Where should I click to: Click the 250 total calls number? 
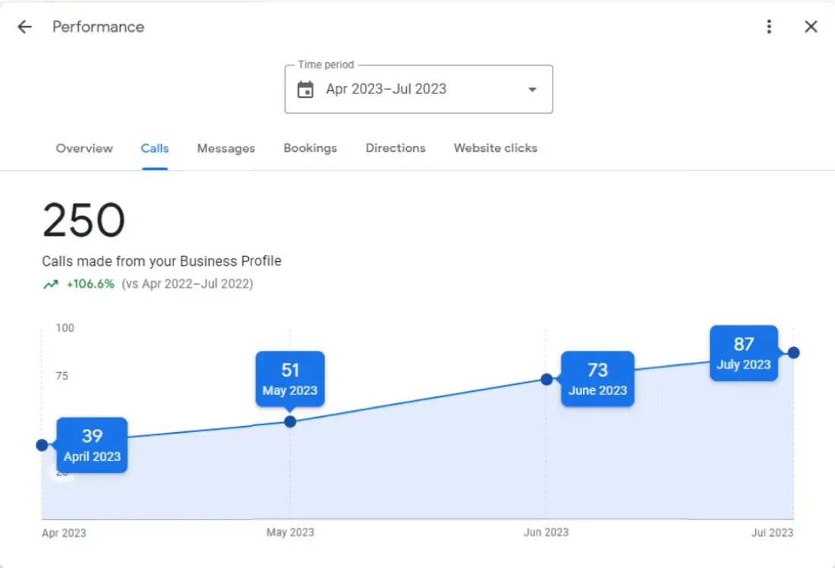click(83, 219)
